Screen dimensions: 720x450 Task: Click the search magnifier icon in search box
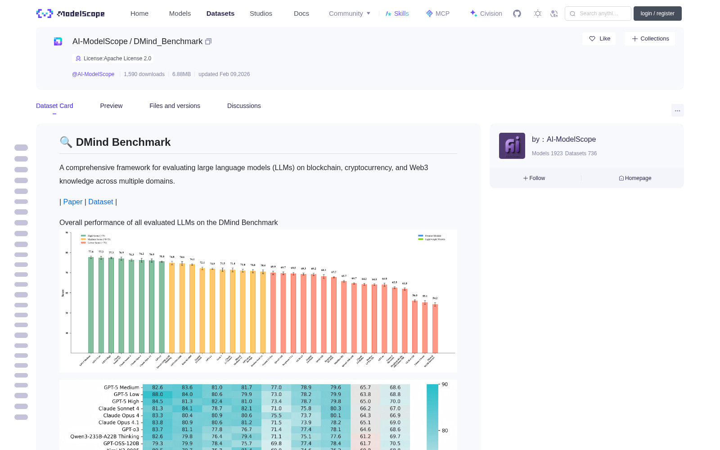pyautogui.click(x=572, y=13)
